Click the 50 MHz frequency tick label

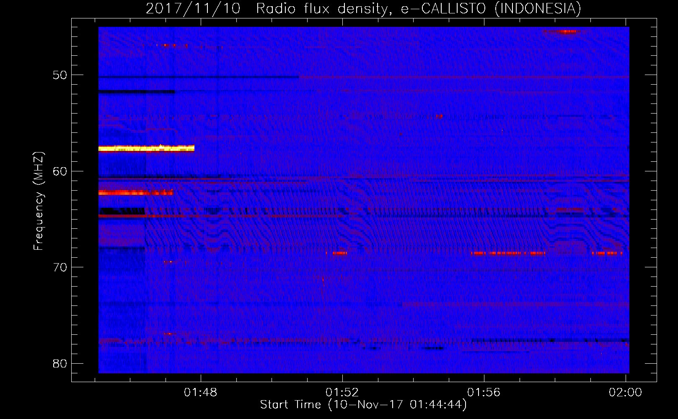(60, 75)
